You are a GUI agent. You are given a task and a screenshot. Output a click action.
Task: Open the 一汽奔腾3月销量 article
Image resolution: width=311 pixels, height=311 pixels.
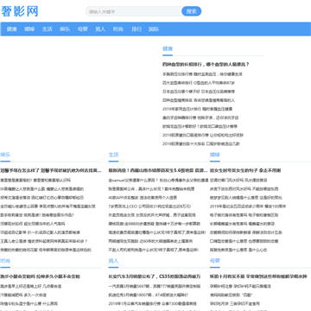point(155,287)
